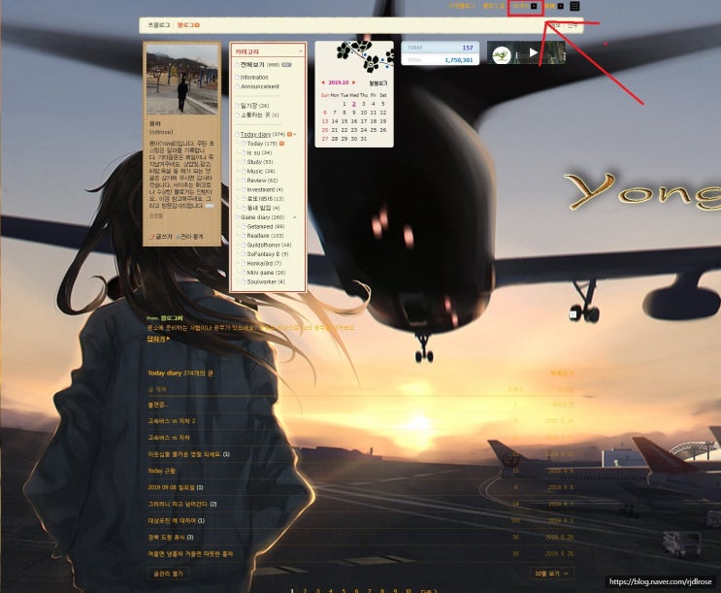Screen dimensions: 721x593
Task: Open the Realfarm subcategory
Action: [x=258, y=236]
